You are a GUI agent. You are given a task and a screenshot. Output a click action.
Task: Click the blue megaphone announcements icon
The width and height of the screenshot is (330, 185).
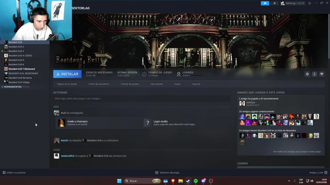tap(265, 3)
